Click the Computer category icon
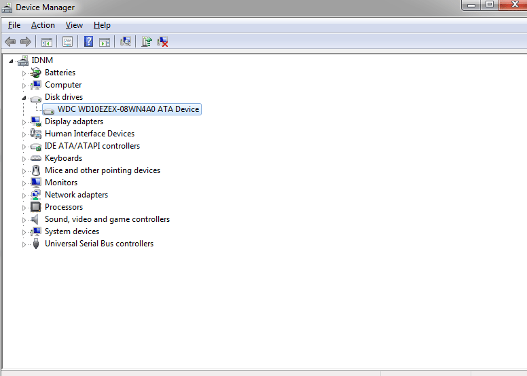 tap(35, 85)
